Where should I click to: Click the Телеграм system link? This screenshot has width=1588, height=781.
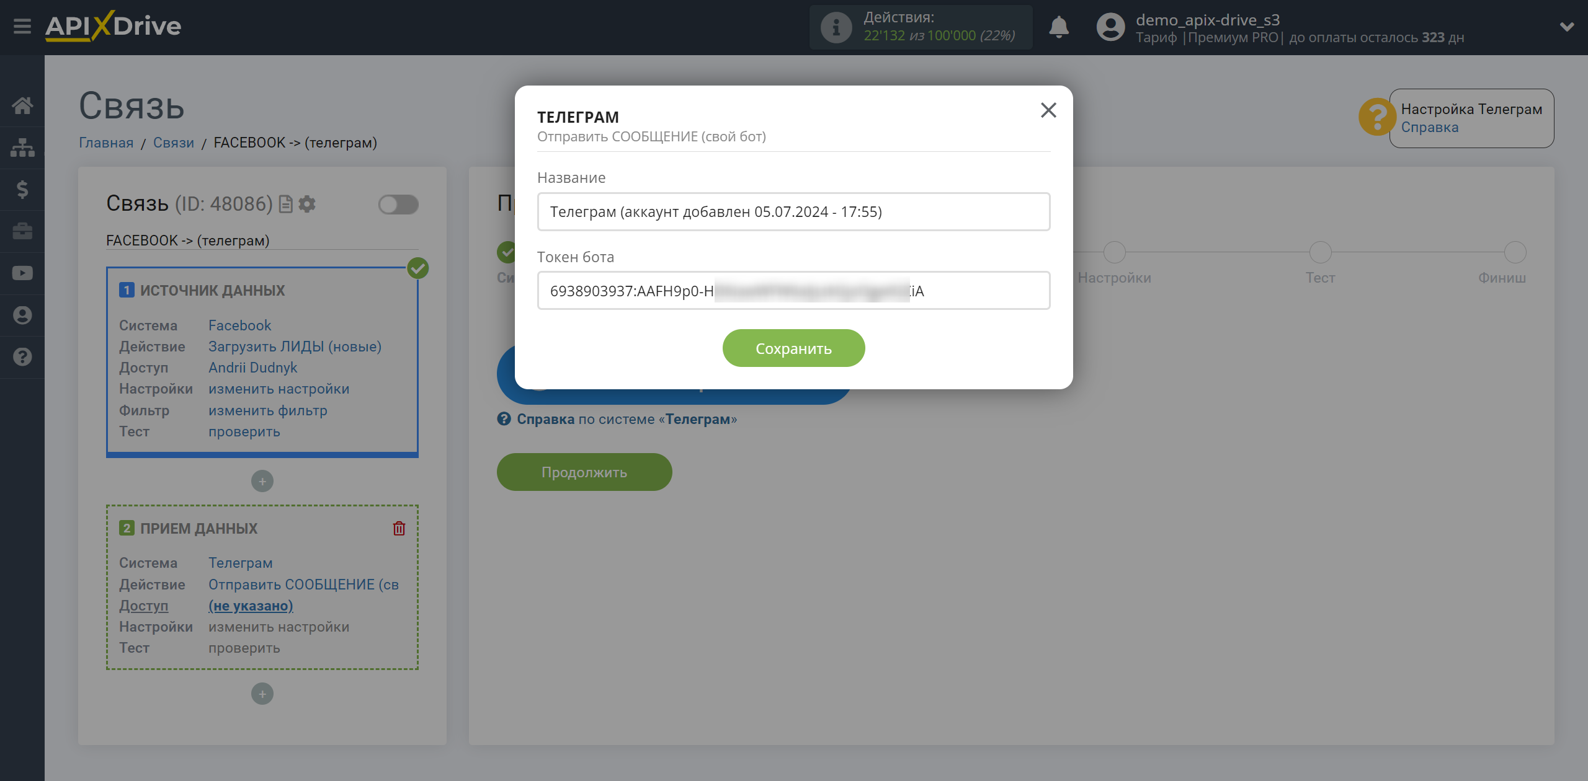point(240,563)
